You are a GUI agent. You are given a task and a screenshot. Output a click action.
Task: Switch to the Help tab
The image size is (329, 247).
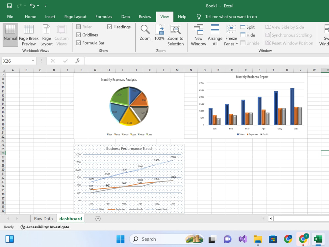coord(182,16)
